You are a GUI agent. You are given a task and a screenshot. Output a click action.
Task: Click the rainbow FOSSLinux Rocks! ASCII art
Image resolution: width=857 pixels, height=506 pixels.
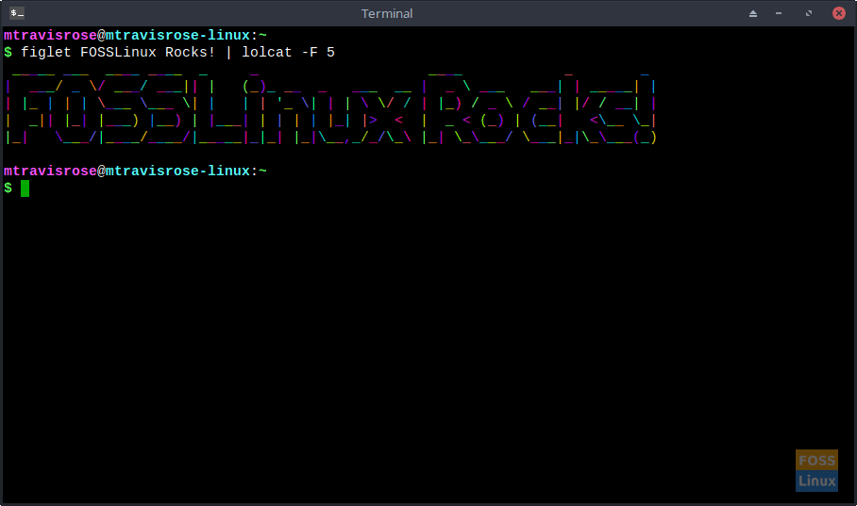point(330,107)
